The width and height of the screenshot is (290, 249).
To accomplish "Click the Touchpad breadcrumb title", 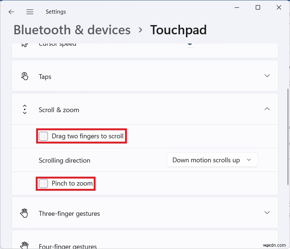I will (178, 30).
